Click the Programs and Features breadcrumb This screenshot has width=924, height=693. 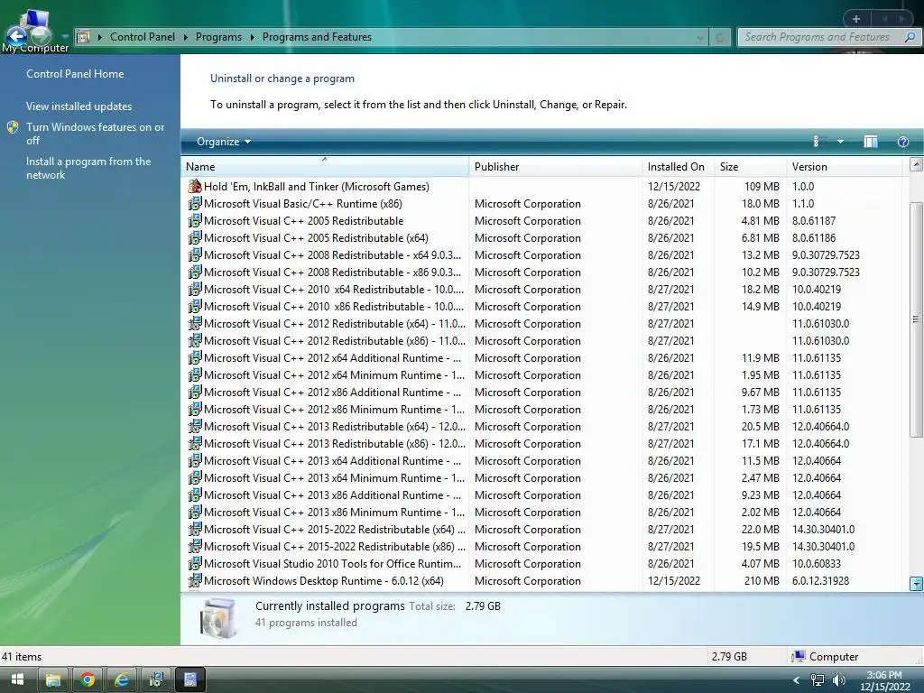(x=317, y=37)
